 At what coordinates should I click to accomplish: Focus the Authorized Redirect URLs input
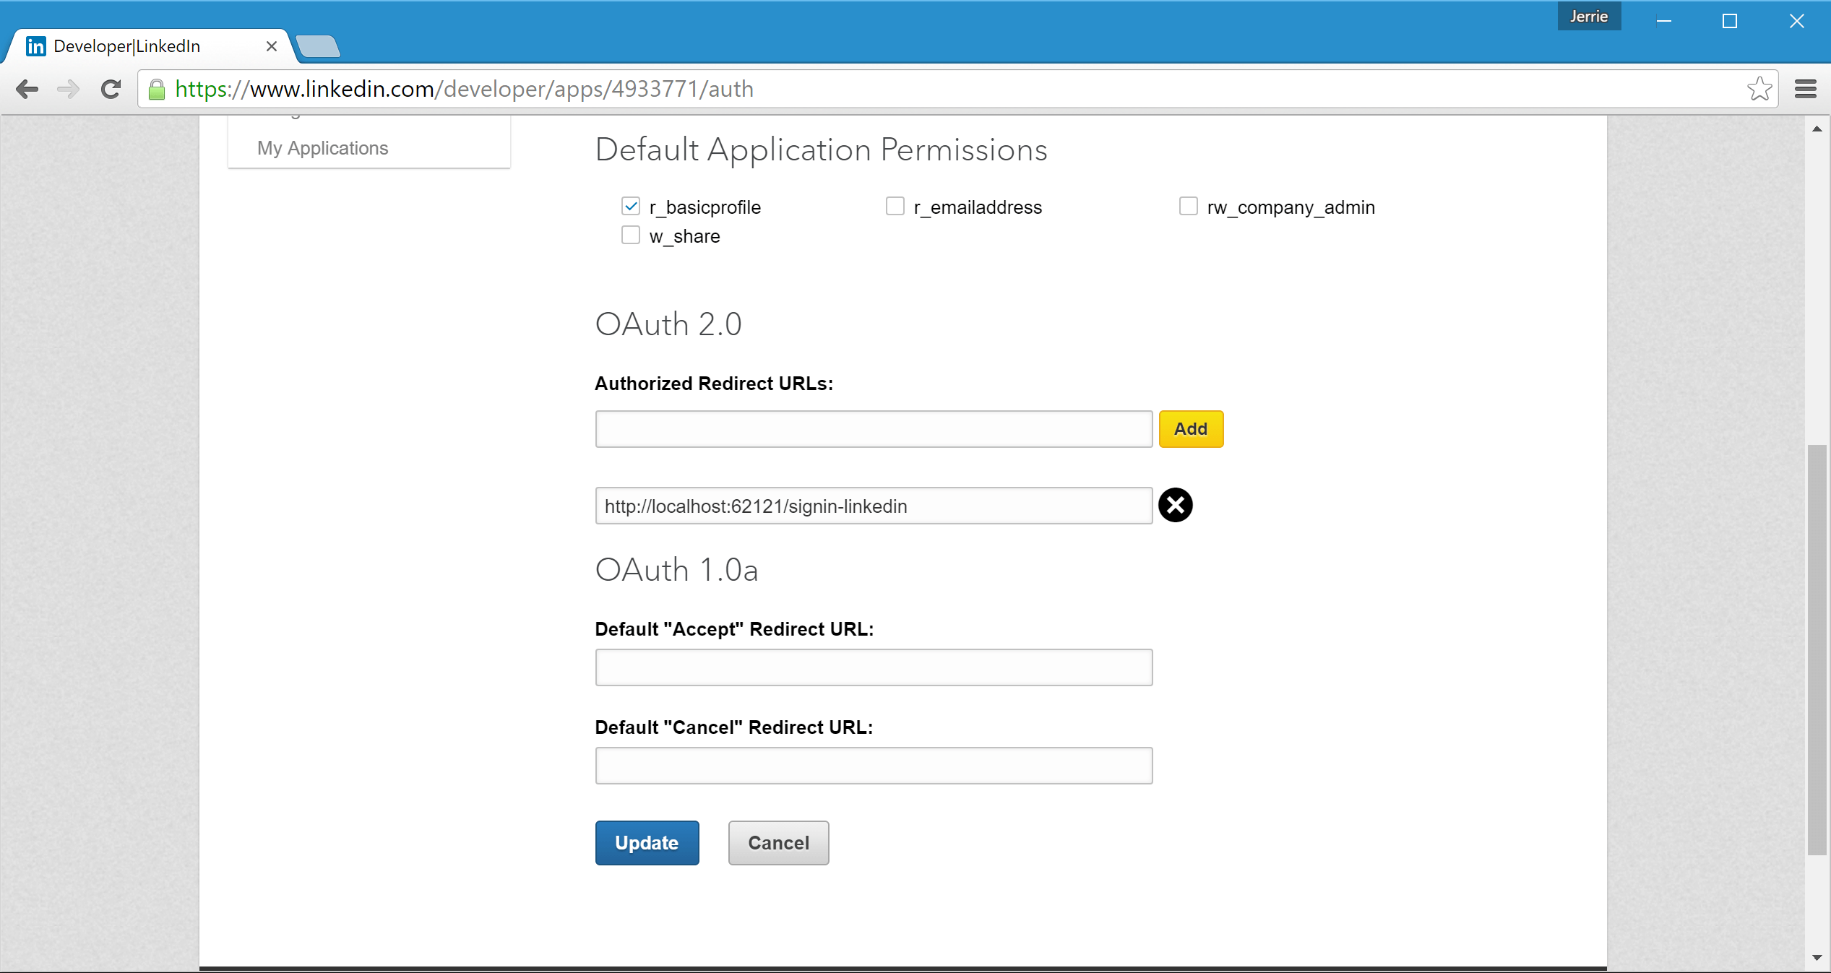[873, 429]
